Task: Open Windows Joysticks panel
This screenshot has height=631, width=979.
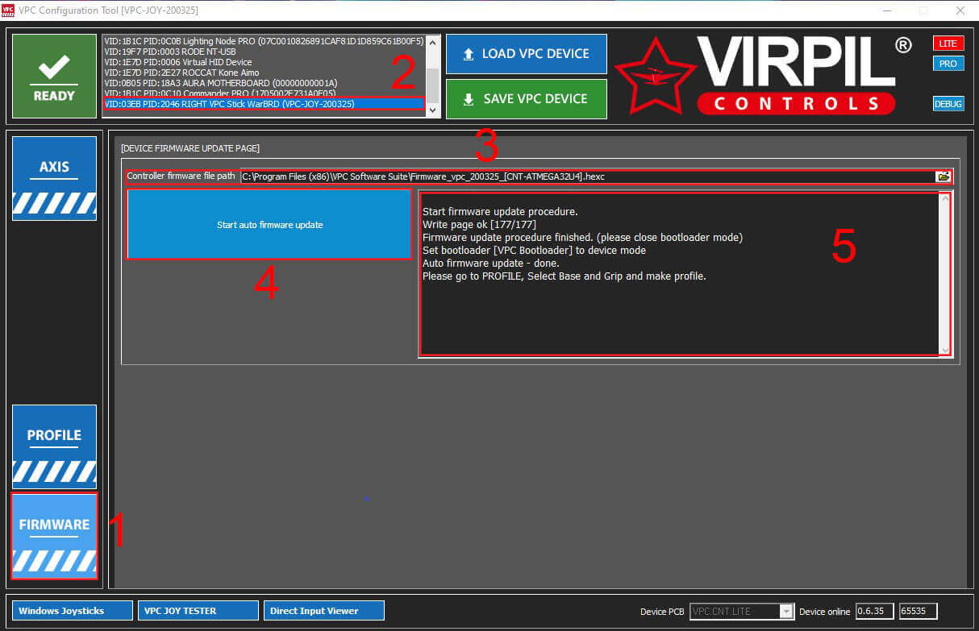Action: point(72,611)
